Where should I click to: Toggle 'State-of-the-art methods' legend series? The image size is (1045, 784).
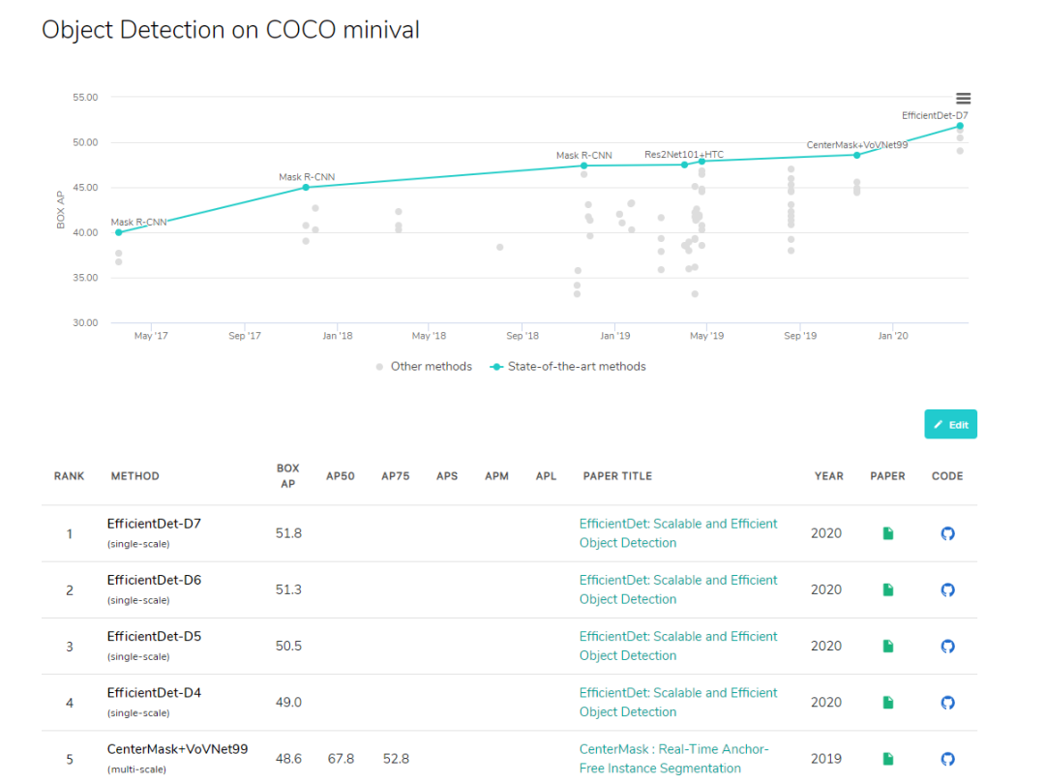pyautogui.click(x=568, y=367)
